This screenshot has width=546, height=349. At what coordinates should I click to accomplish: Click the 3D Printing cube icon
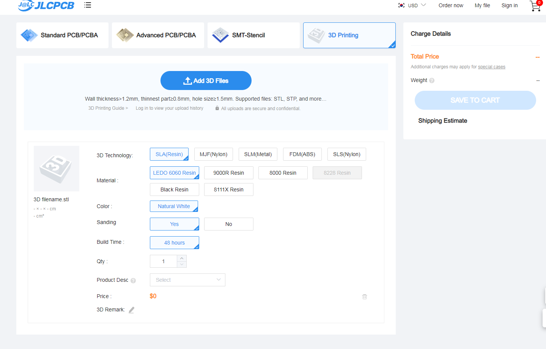[316, 35]
